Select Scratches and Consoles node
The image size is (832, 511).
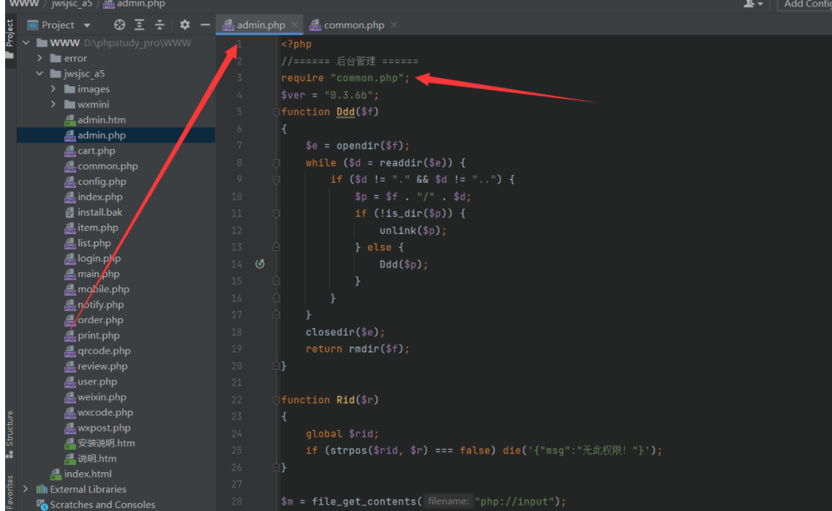coord(96,504)
